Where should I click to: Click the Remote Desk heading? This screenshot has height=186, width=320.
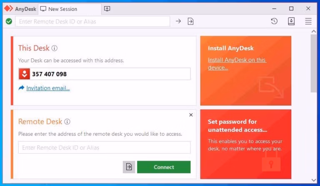pyautogui.click(x=40, y=122)
